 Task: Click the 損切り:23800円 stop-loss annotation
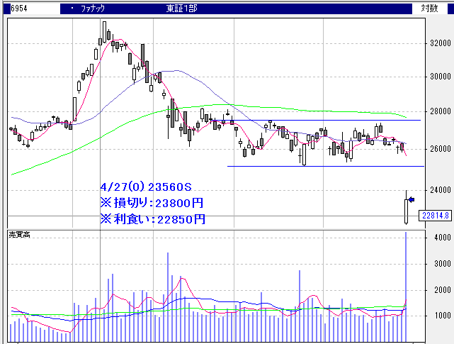coord(152,204)
